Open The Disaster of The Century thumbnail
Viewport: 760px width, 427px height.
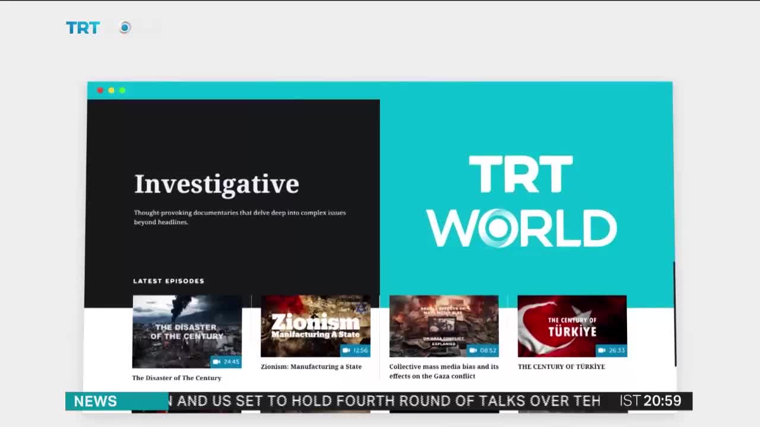pyautogui.click(x=187, y=332)
